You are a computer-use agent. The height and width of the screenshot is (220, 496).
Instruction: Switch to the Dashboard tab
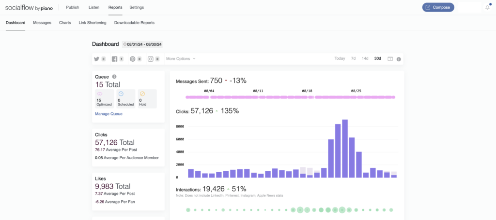point(15,23)
